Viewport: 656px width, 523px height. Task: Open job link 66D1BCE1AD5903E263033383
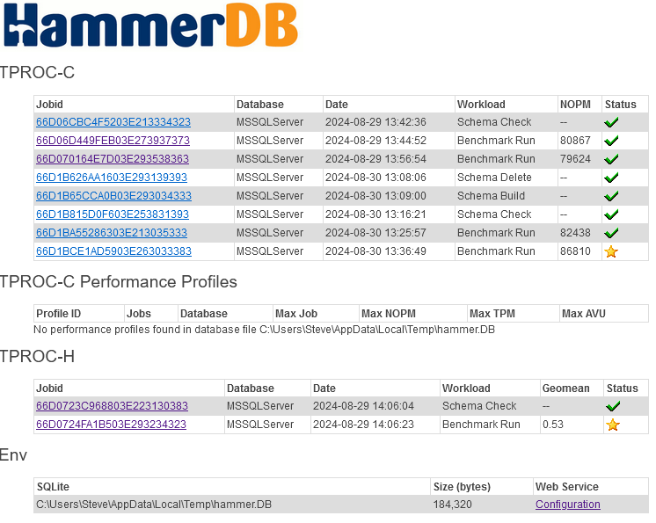pyautogui.click(x=113, y=251)
